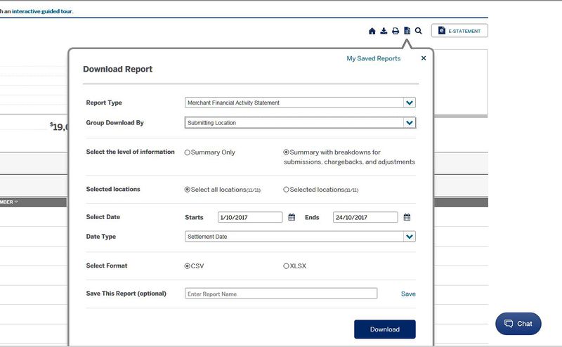The height and width of the screenshot is (347, 562).
Task: Open the Settlement Date combo box
Action: tap(300, 237)
